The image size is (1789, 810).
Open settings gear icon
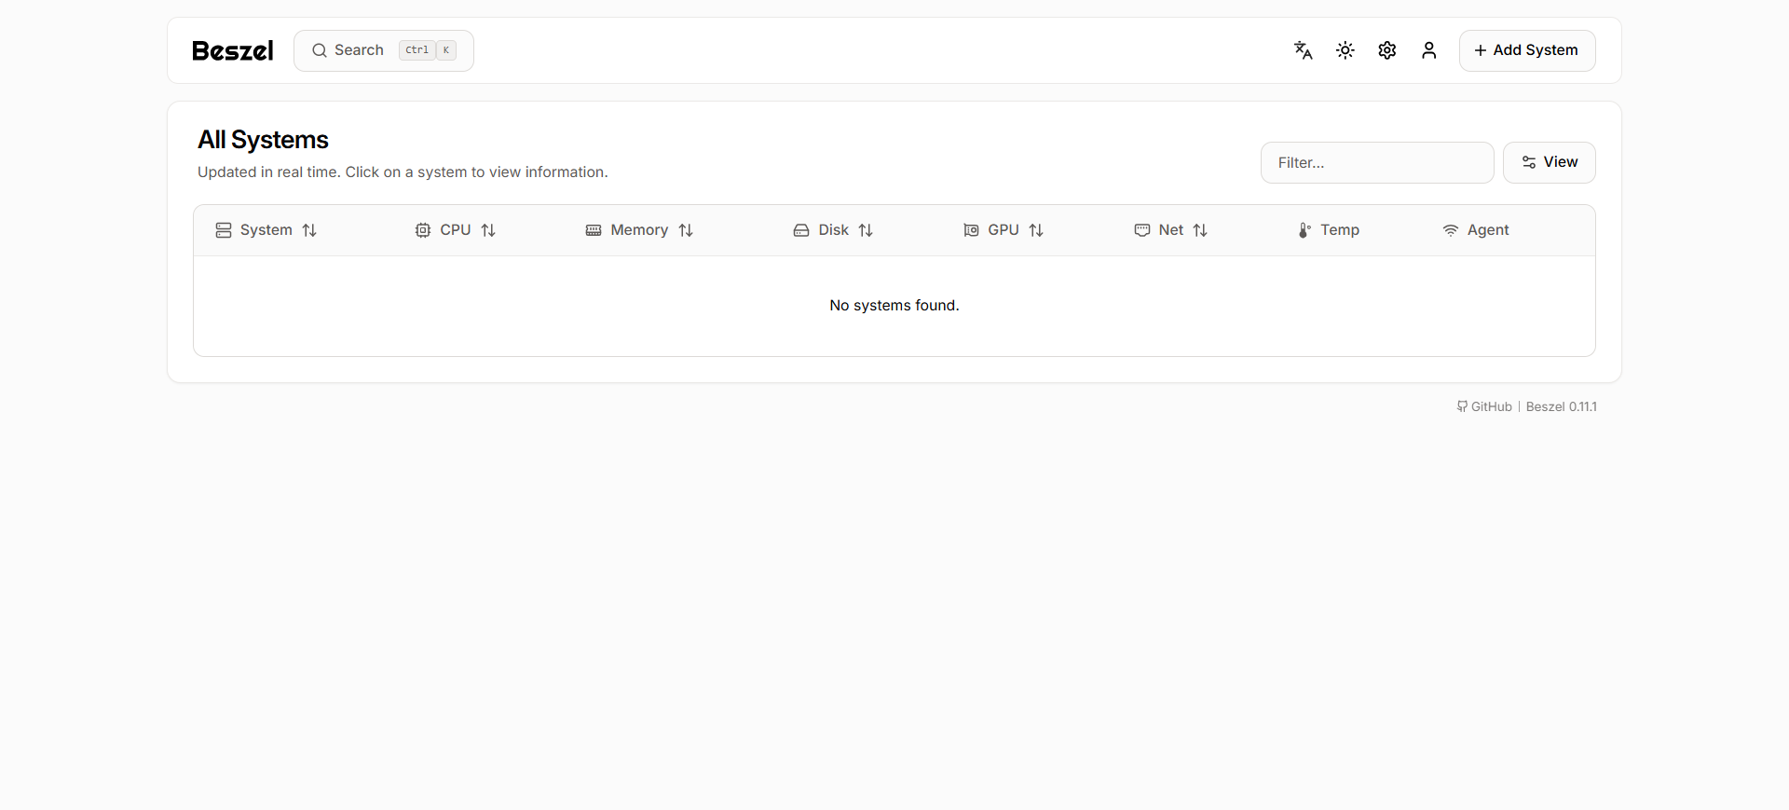click(1386, 50)
